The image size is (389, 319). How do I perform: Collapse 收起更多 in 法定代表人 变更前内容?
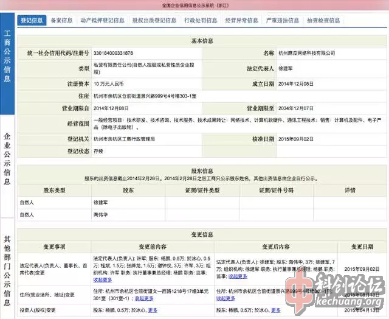(x=102, y=281)
